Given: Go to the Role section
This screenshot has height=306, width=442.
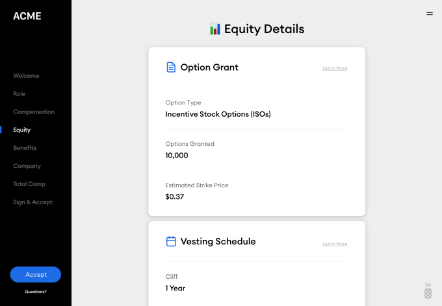Looking at the screenshot, I should [x=19, y=94].
